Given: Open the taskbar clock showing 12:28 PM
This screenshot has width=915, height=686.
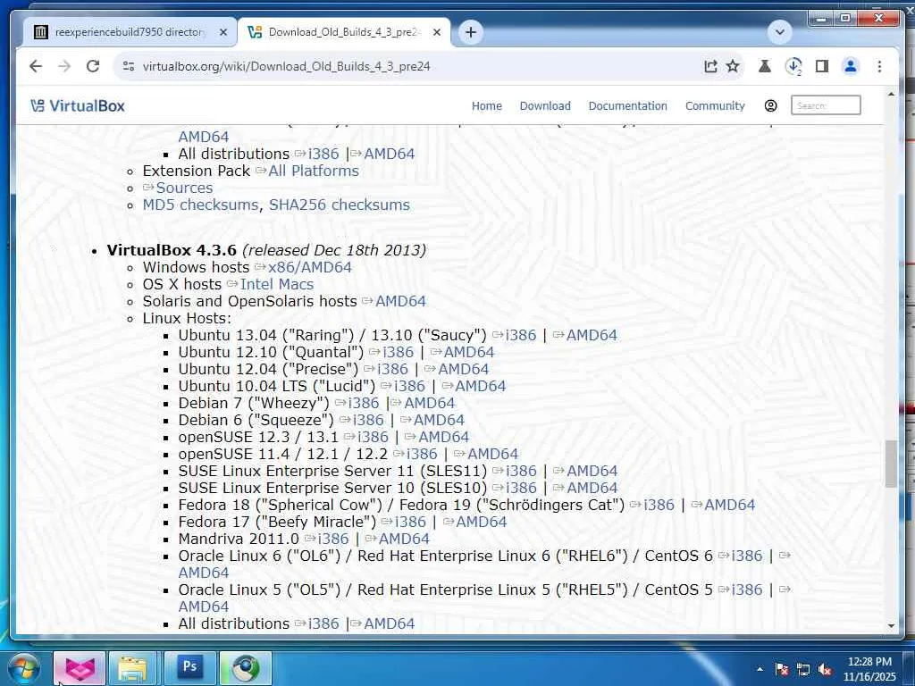Looking at the screenshot, I should pos(869,669).
